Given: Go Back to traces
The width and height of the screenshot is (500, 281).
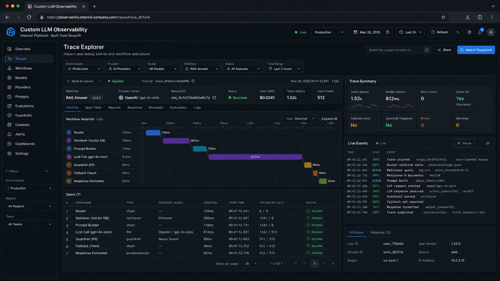Looking at the screenshot, I should tap(80, 81).
